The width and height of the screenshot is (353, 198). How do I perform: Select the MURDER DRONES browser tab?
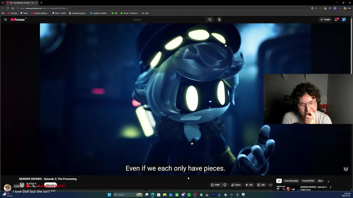click(22, 3)
